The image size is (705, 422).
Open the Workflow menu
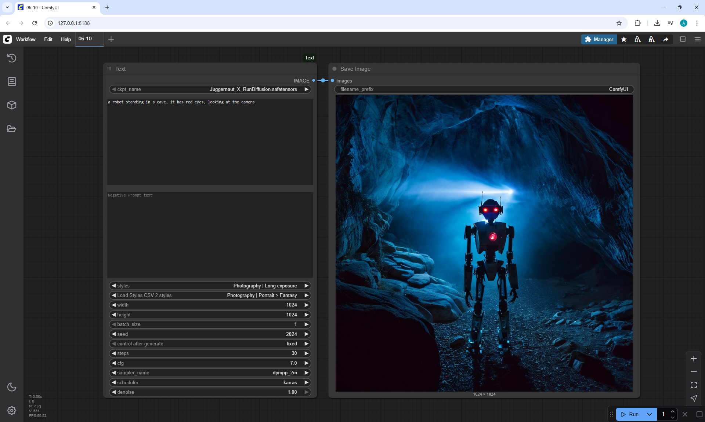click(x=26, y=39)
